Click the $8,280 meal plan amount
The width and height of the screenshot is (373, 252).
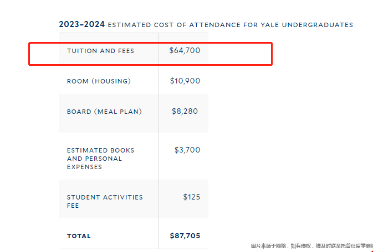(185, 111)
